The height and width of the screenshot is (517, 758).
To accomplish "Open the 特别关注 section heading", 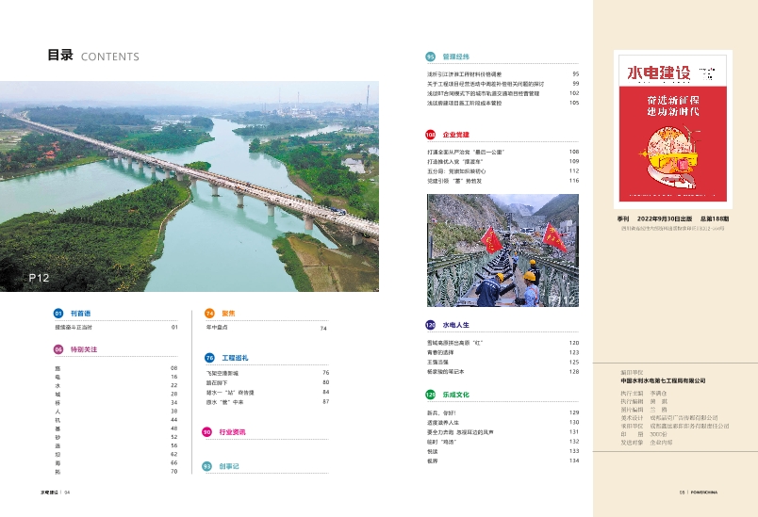I will click(83, 349).
